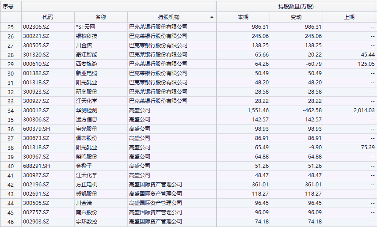Click 986.31 in the 本期 column
This screenshot has width=377, height=227.
[260, 27]
